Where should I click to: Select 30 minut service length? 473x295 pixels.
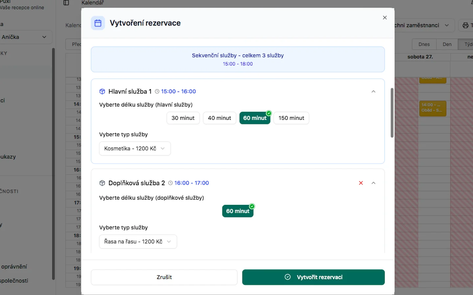[x=183, y=118]
